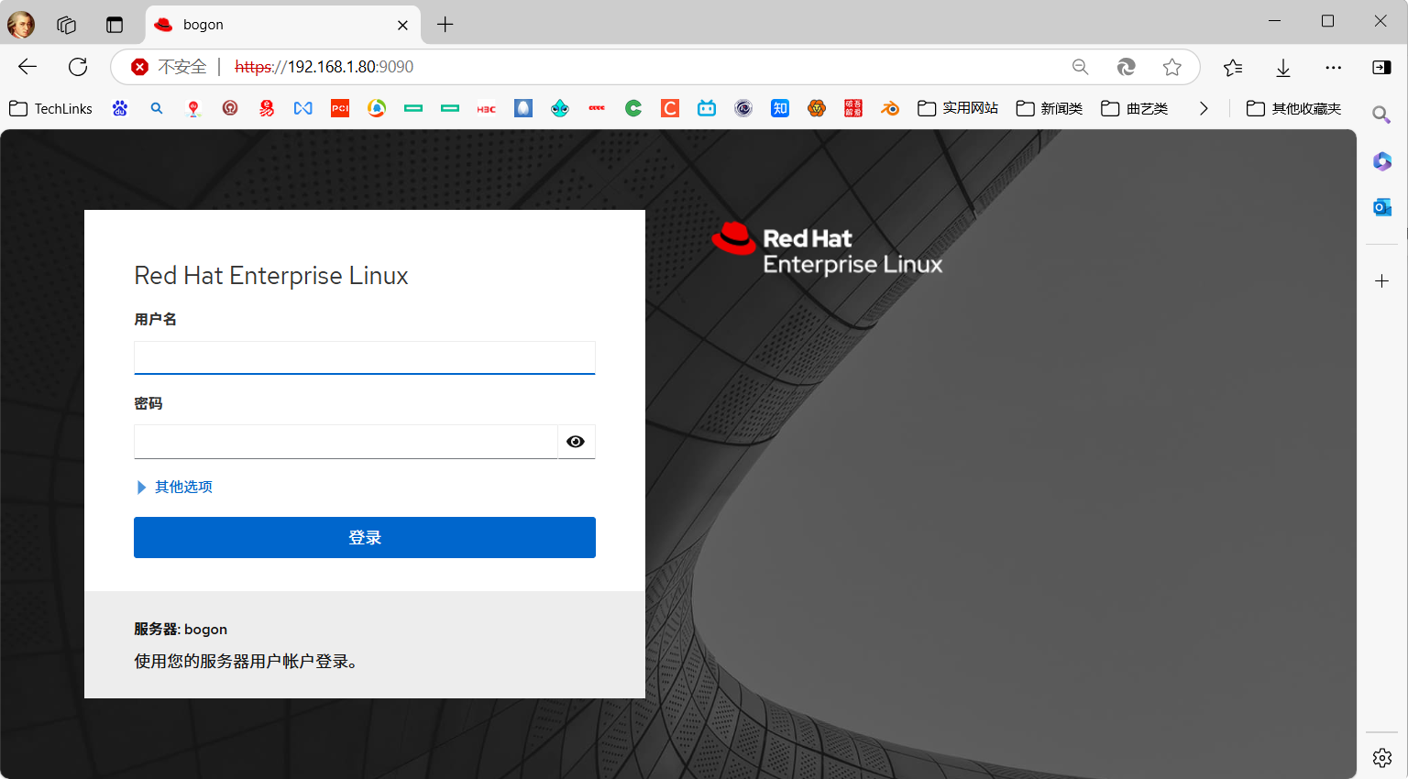The height and width of the screenshot is (779, 1408).
Task: Open the Settings and more menu
Action: coord(1334,67)
